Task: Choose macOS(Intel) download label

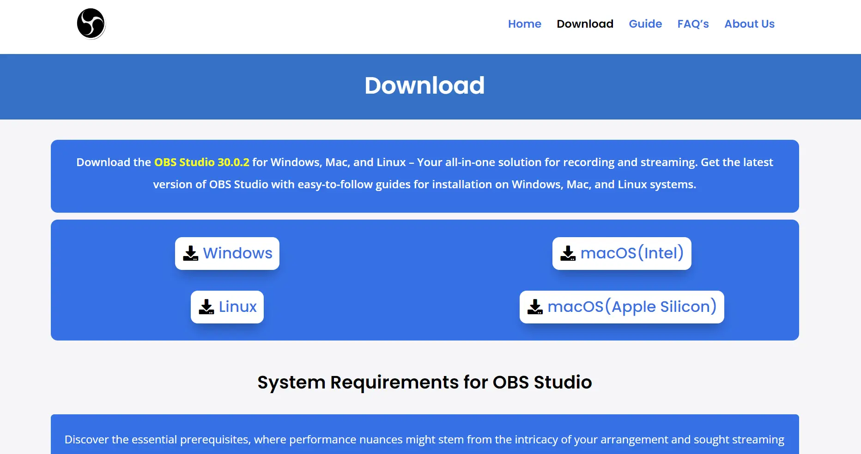Action: pyautogui.click(x=632, y=253)
